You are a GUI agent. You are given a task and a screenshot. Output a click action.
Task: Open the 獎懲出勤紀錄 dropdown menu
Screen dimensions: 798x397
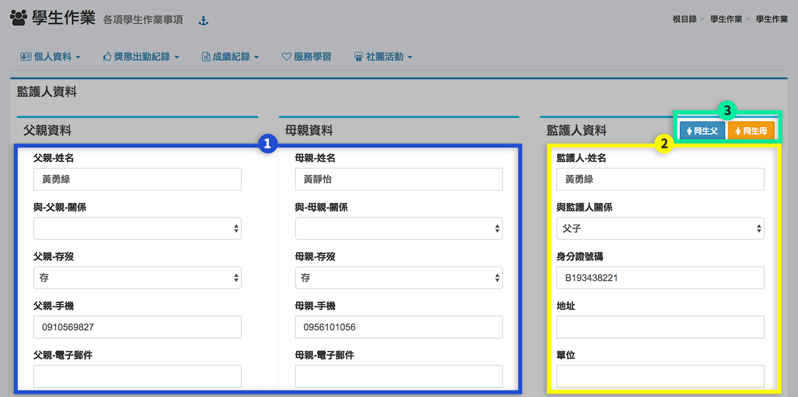141,57
